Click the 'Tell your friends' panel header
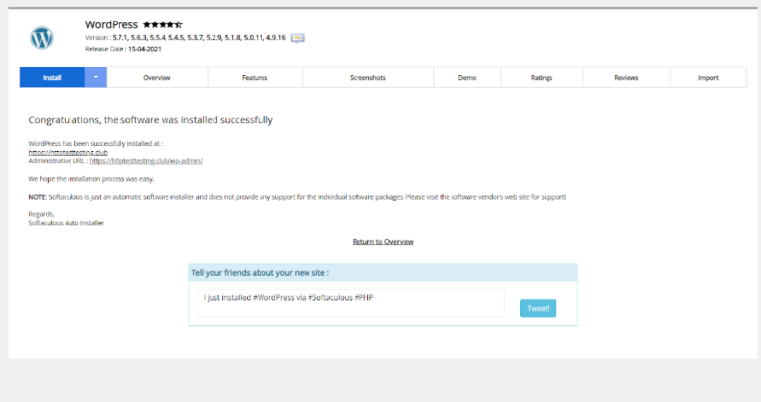This screenshot has height=402, width=761. [383, 273]
